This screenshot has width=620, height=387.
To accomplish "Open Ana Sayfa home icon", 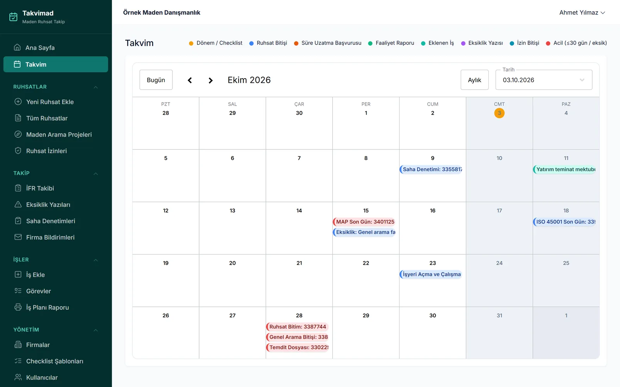I will point(17,47).
